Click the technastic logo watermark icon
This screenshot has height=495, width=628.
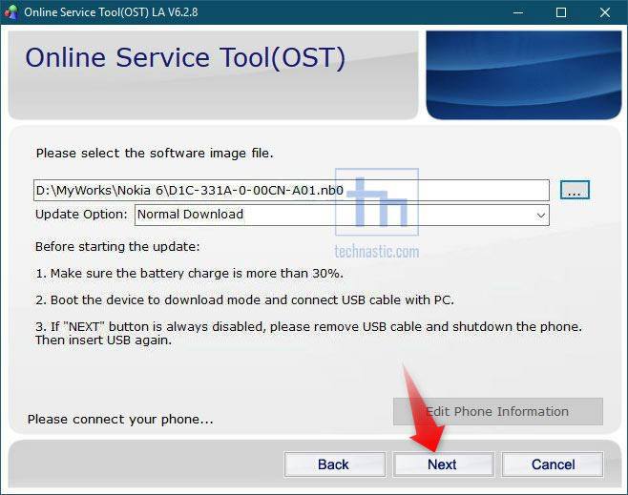click(x=376, y=203)
